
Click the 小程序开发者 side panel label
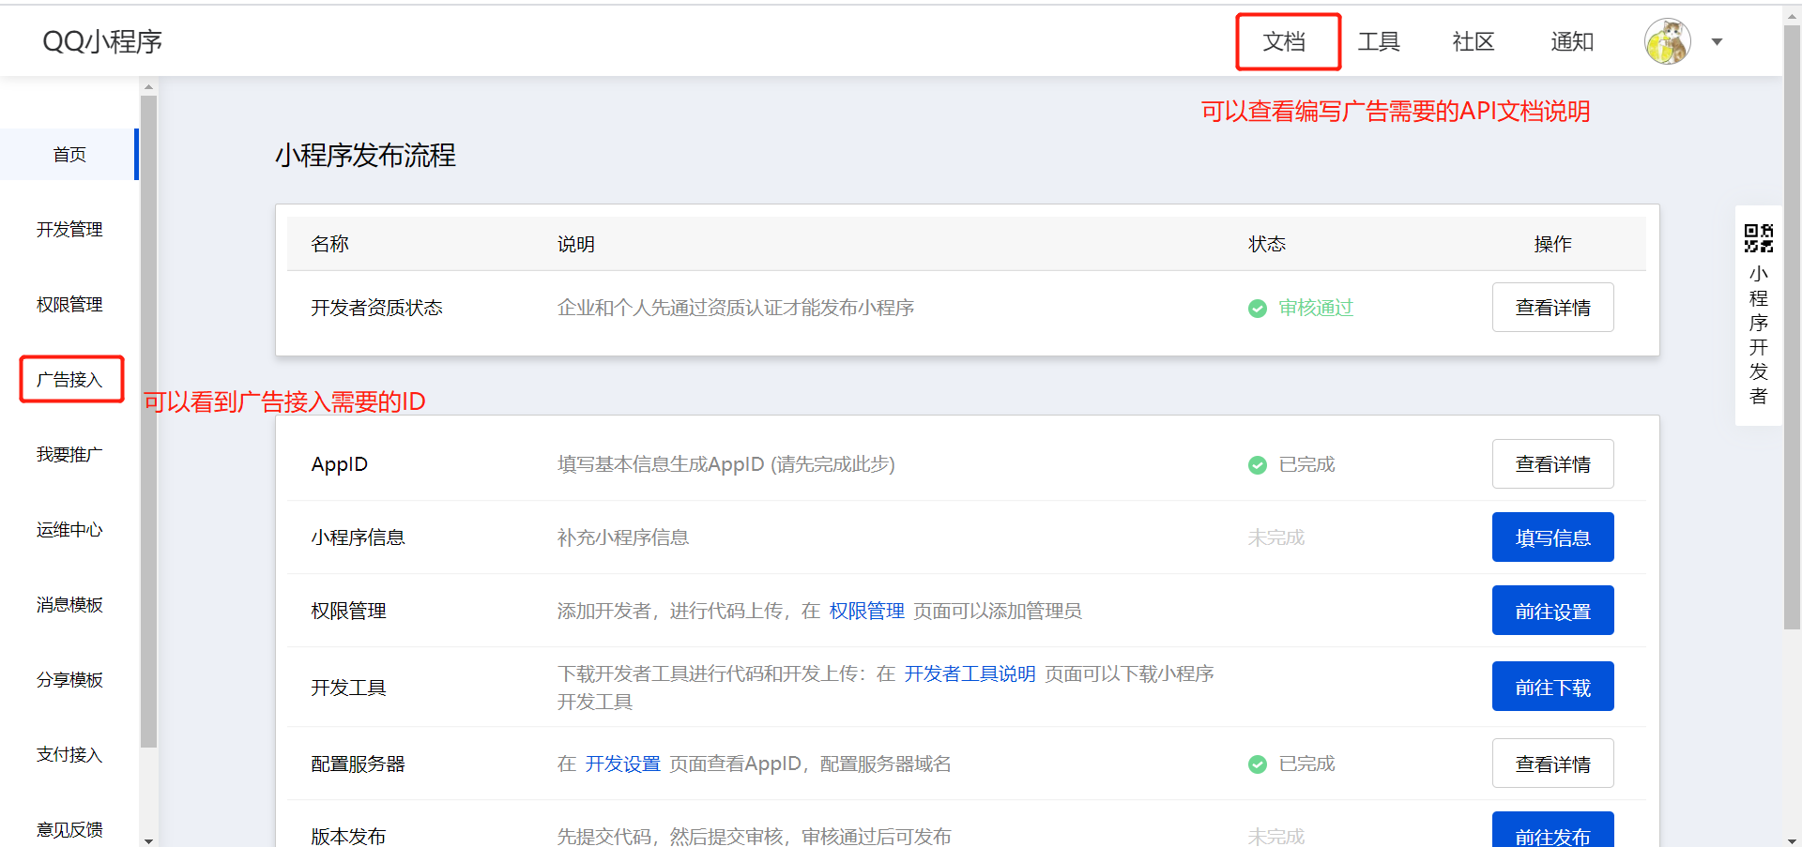point(1758,336)
